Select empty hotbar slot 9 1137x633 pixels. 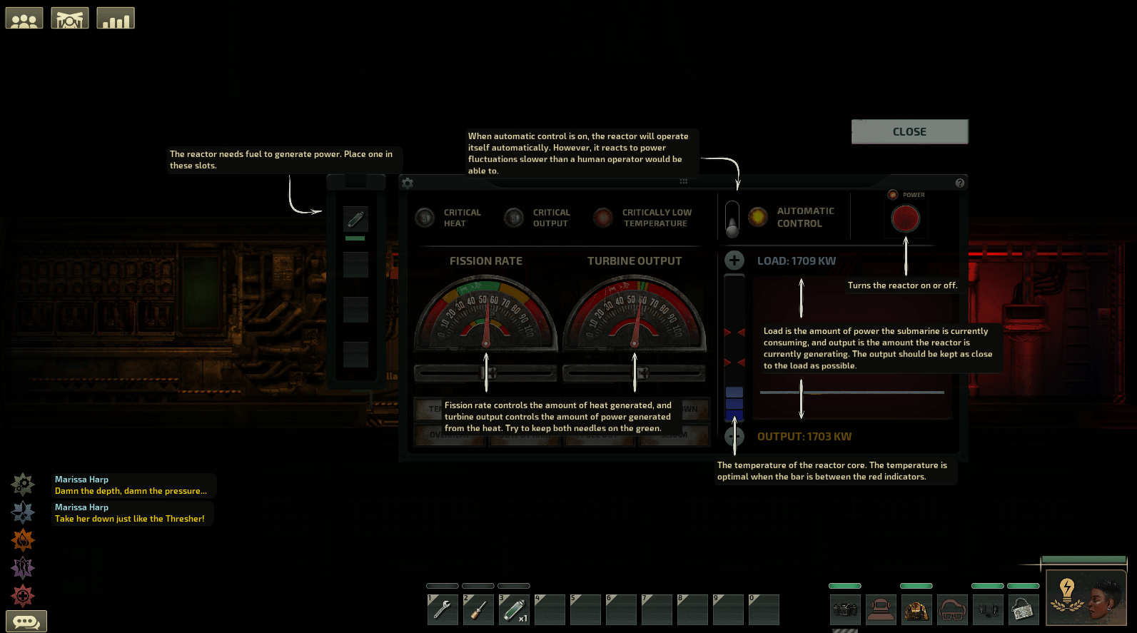tap(728, 609)
